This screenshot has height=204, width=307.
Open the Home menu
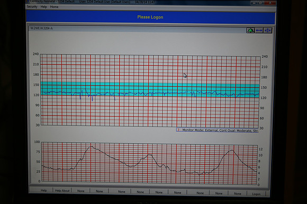coord(54,7)
